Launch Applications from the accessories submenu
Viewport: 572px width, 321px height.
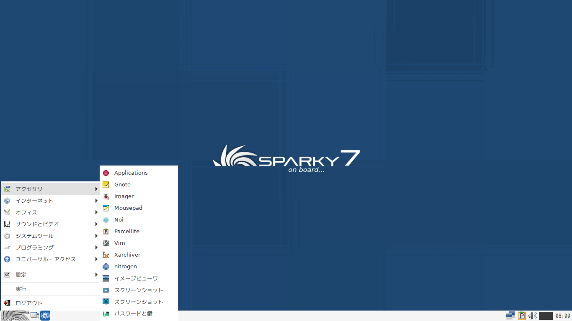pos(139,173)
